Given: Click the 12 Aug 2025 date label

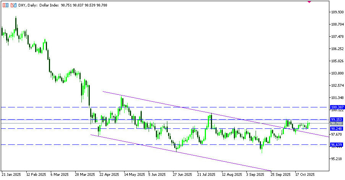Looking at the screenshot, I should [232, 174].
